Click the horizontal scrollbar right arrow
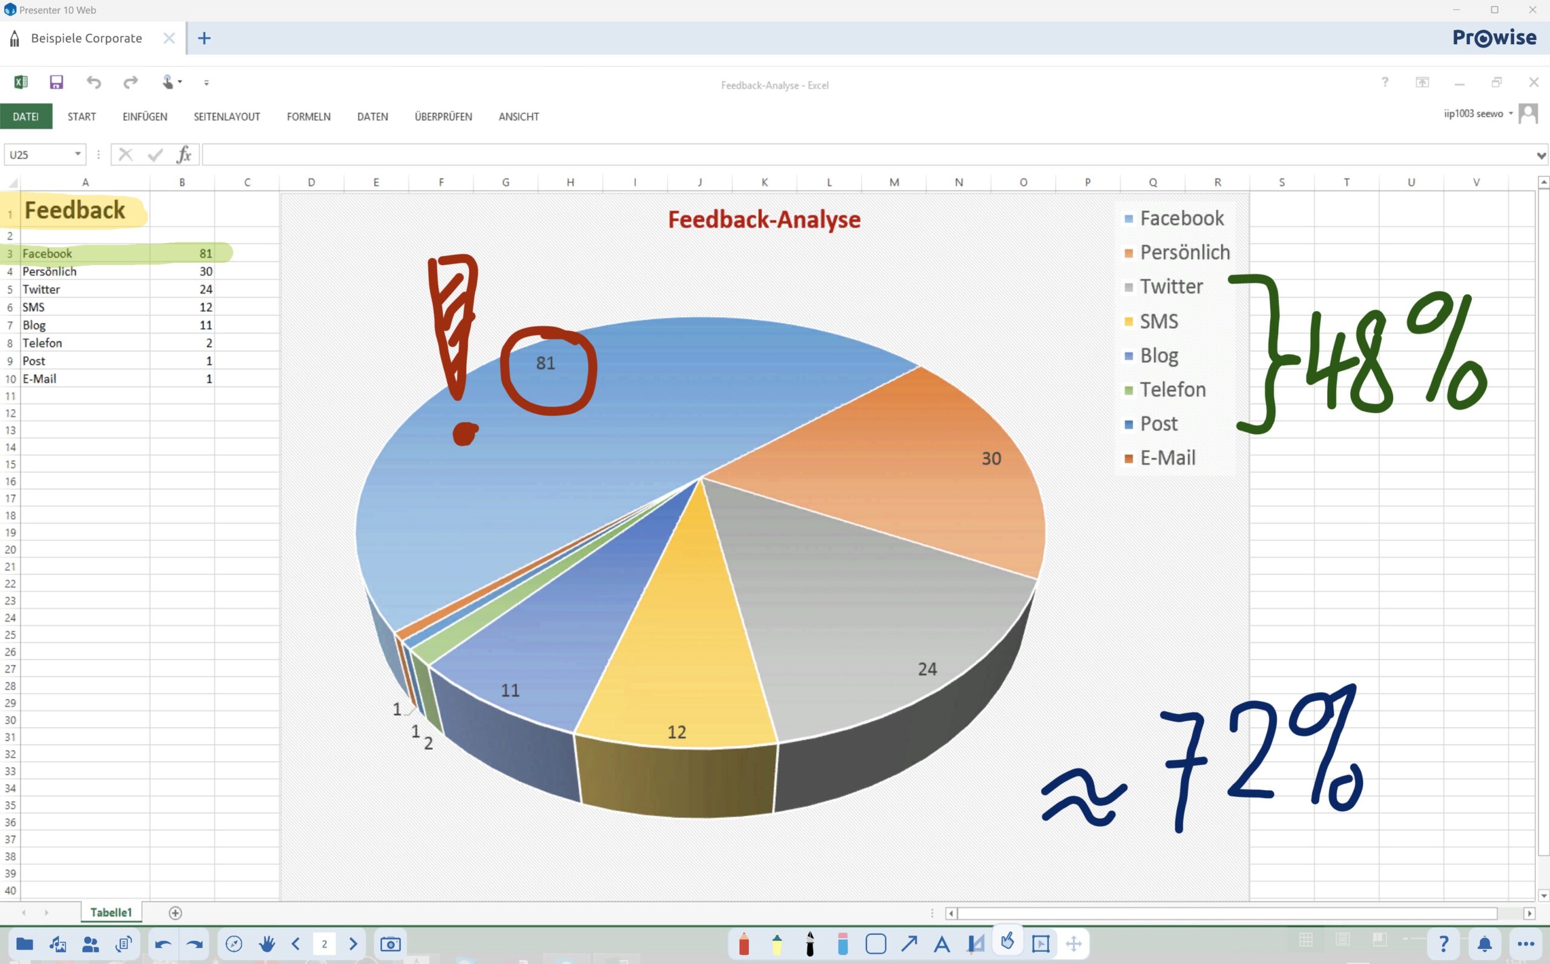This screenshot has width=1550, height=964. click(1529, 913)
